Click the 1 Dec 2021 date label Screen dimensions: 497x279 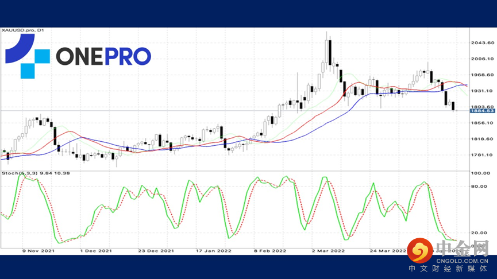(96, 251)
